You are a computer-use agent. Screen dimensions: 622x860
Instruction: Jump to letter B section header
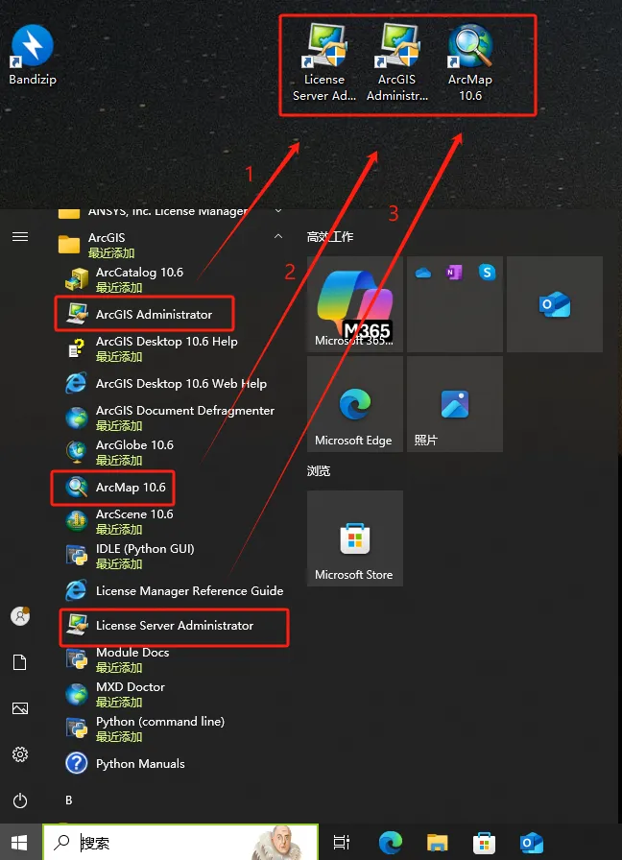click(68, 800)
